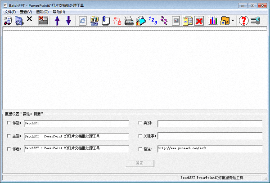Open the 查看(V) menu
The width and height of the screenshot is (270, 183).
coord(26,12)
